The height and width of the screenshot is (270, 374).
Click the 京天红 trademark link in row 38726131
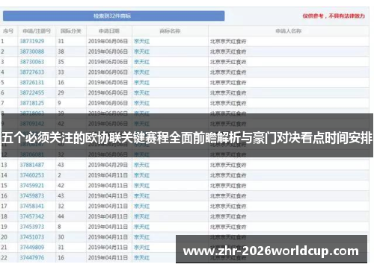pos(141,83)
